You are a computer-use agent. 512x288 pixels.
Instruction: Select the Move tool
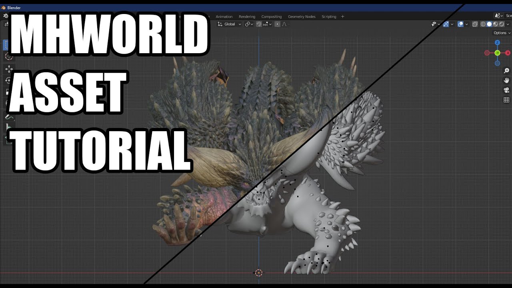tap(9, 69)
